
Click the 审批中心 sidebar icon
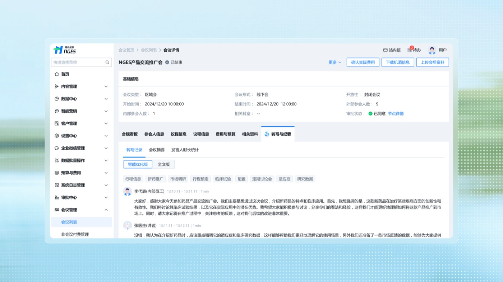click(x=56, y=197)
